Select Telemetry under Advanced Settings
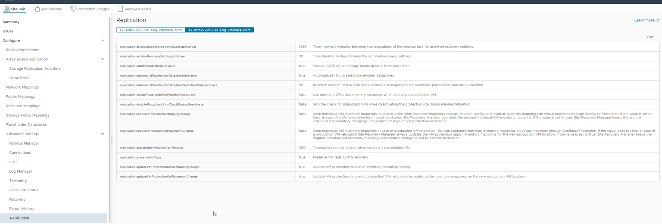 pos(18,180)
